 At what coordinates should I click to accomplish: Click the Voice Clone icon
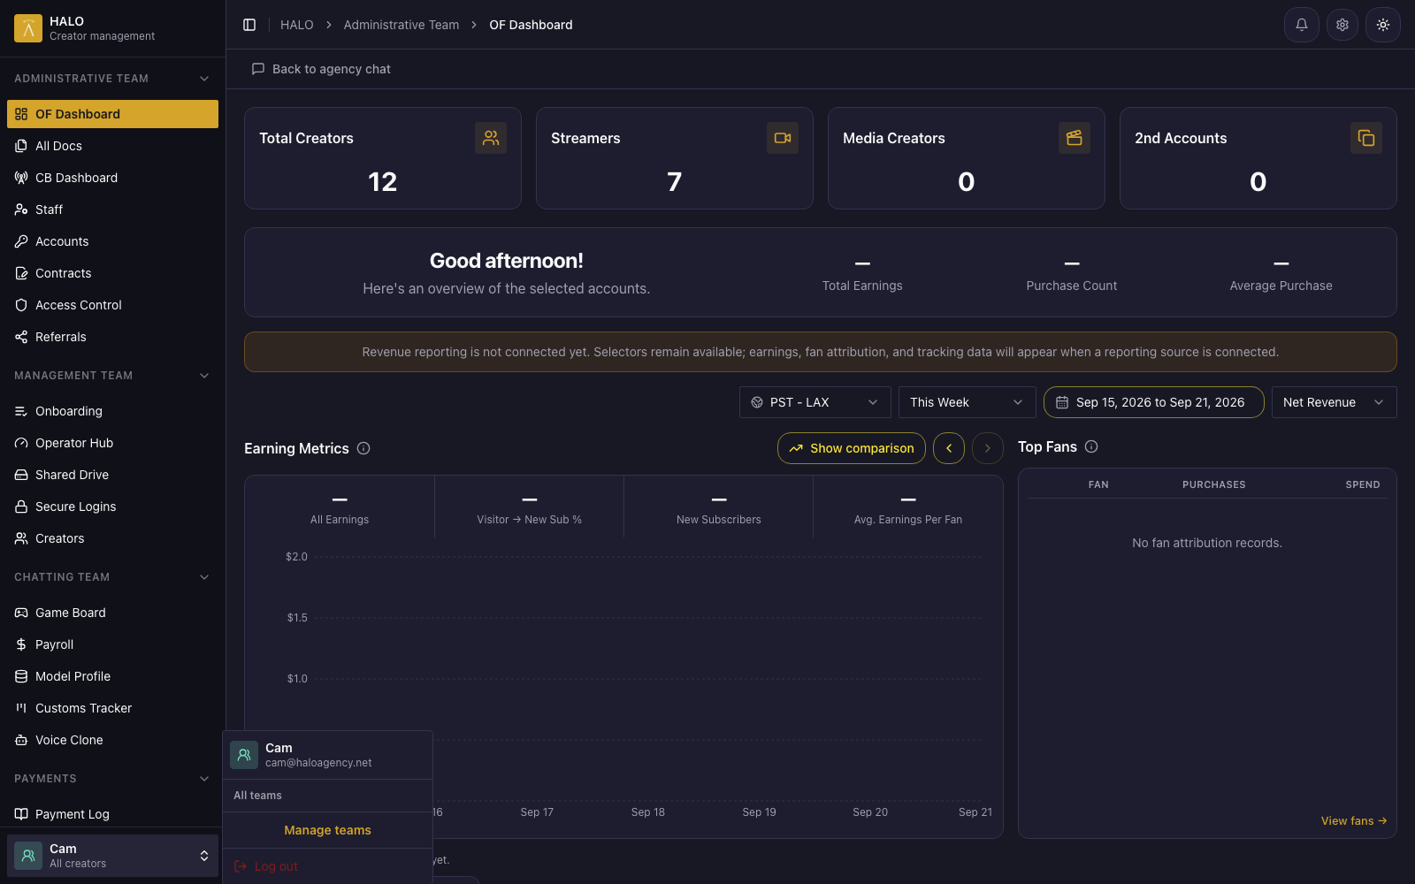coord(21,740)
